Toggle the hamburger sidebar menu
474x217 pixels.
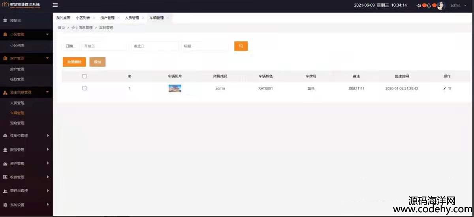click(x=55, y=5)
